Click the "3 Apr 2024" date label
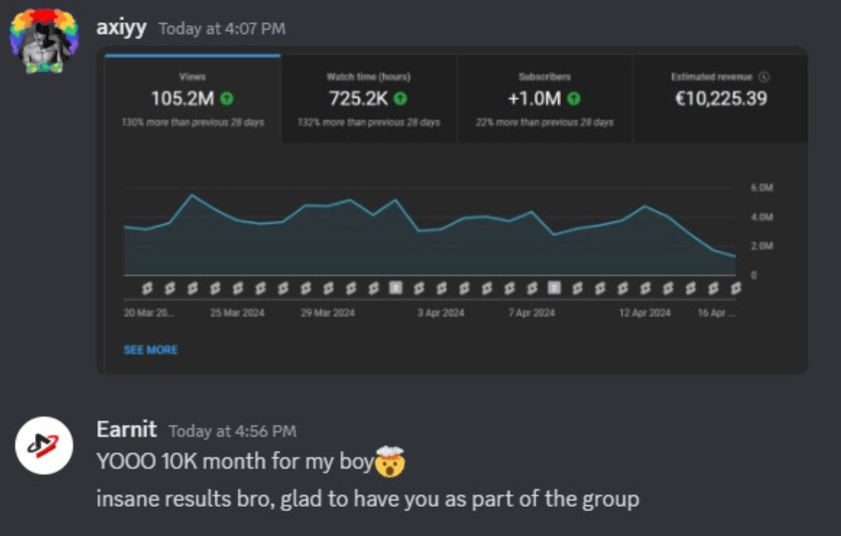The image size is (841, 536). [x=441, y=313]
